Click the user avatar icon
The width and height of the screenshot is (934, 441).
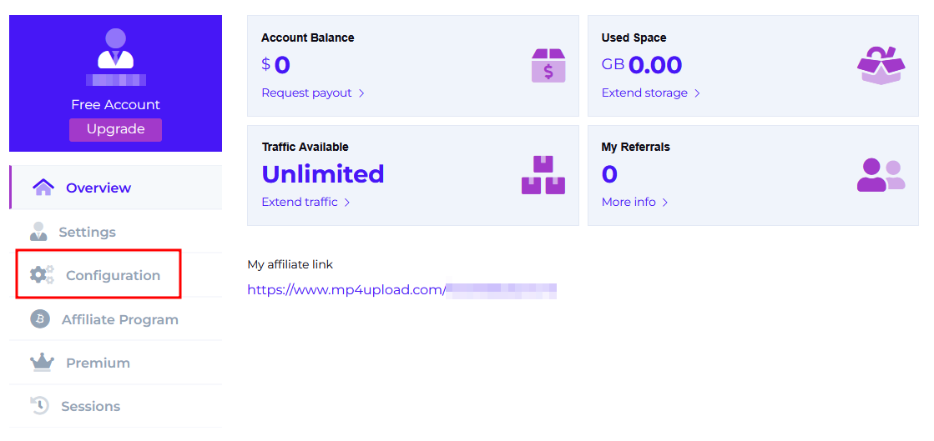pyautogui.click(x=115, y=48)
